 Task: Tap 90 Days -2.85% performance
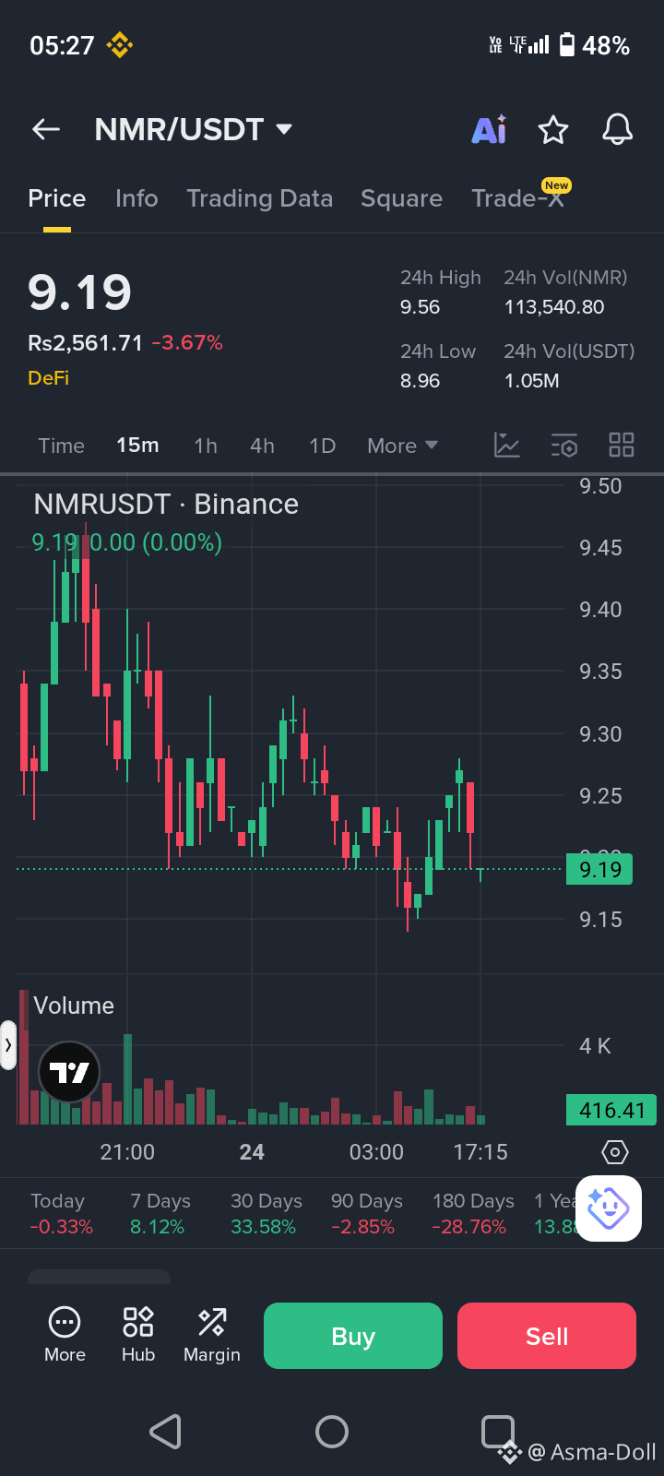click(x=366, y=1213)
